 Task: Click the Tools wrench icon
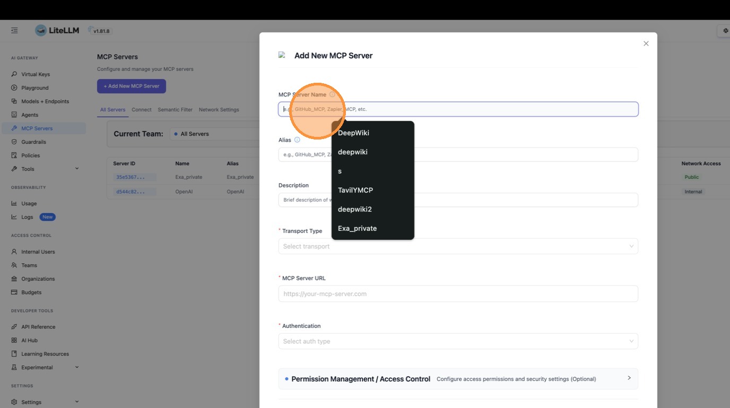click(14, 169)
